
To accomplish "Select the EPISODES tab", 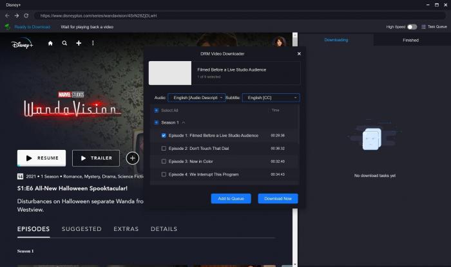I will coord(34,229).
